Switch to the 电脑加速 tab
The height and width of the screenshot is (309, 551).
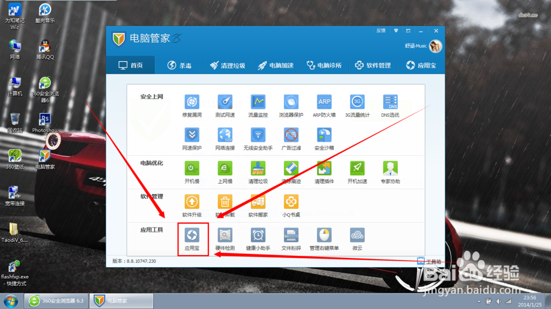pos(276,65)
